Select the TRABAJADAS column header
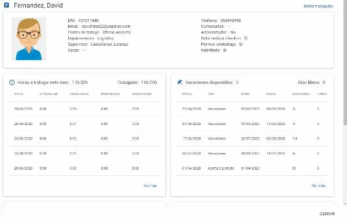This screenshot has height=217, width=347. (x=79, y=94)
